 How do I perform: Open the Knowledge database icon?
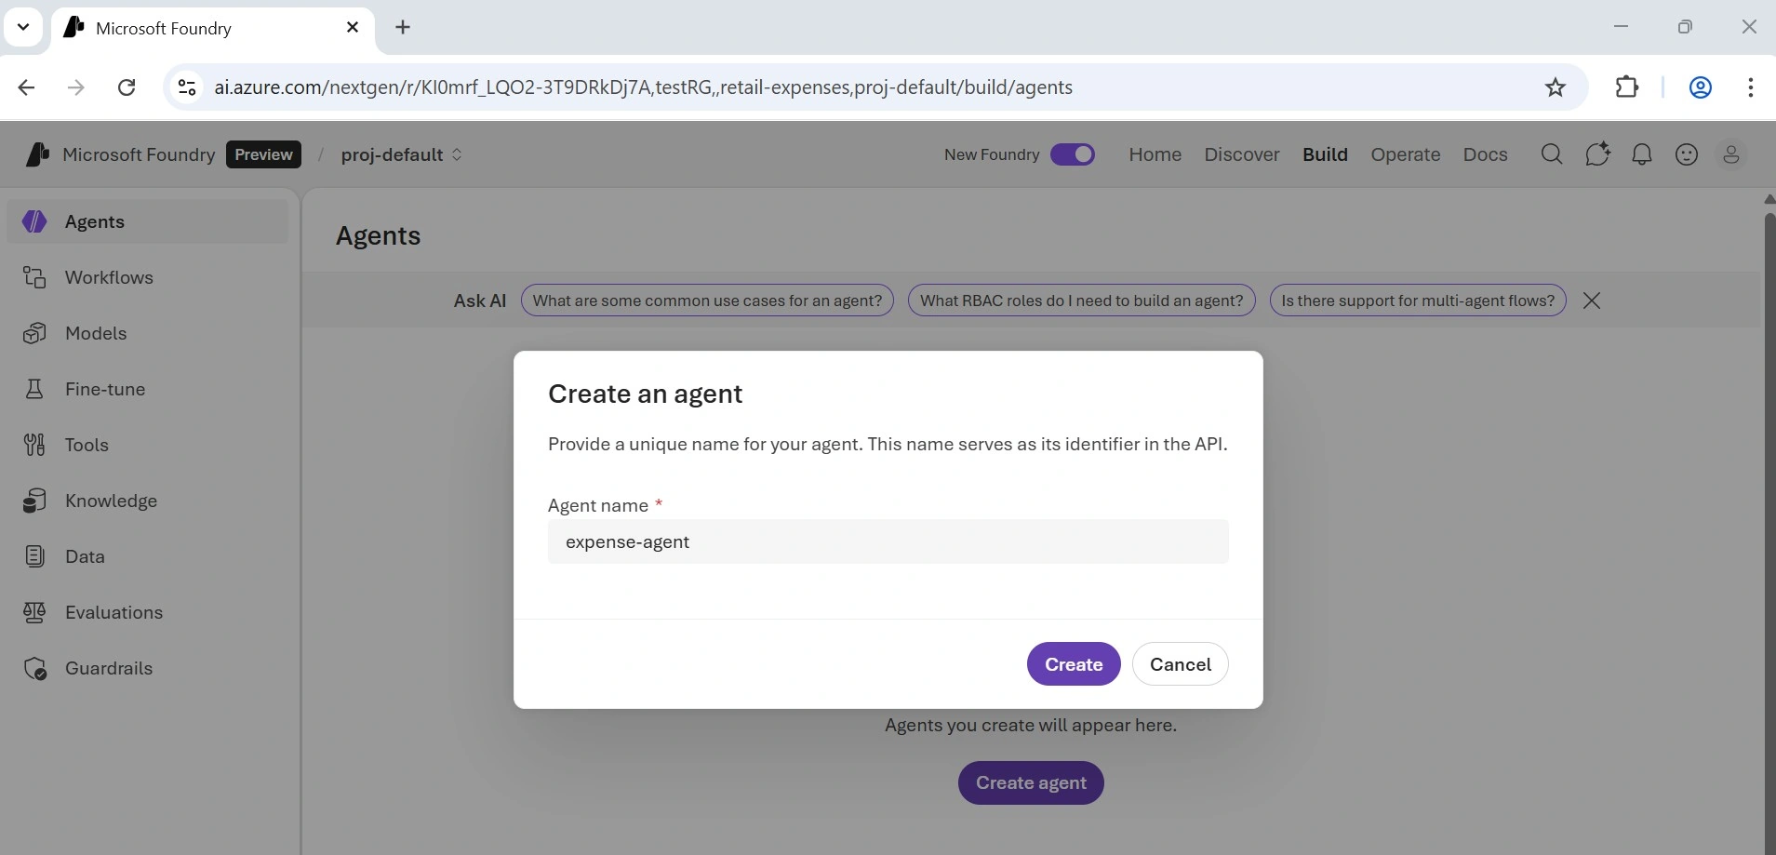tap(34, 501)
